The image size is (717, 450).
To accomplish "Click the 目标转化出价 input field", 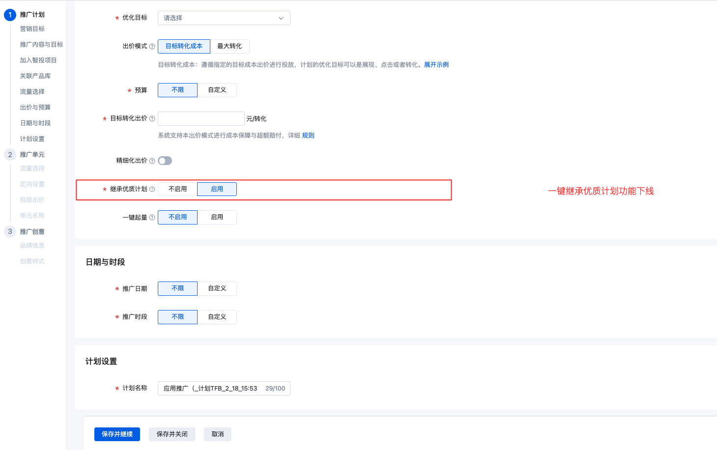I will [x=201, y=118].
